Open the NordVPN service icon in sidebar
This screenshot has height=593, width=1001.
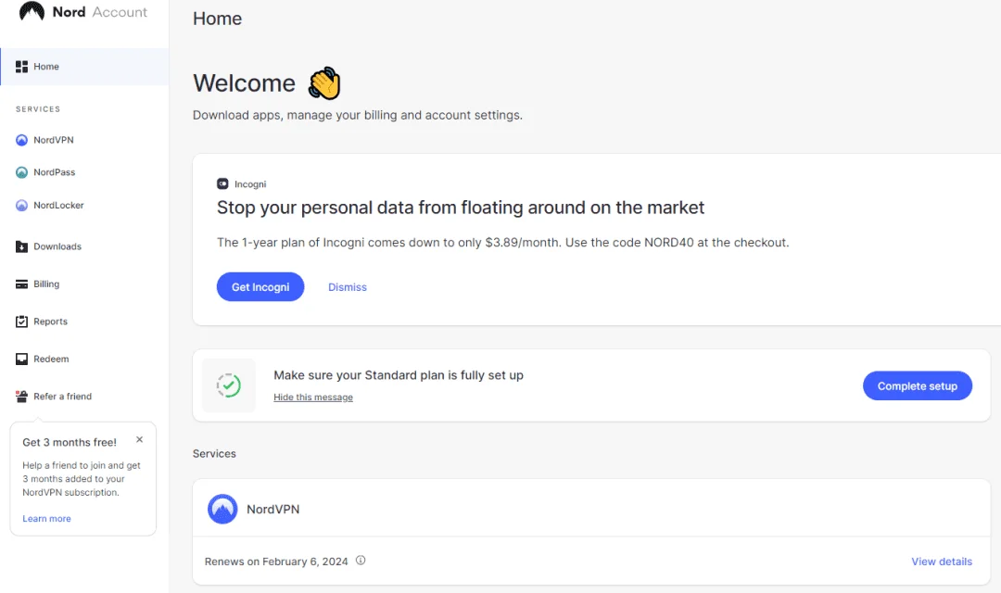pyautogui.click(x=21, y=140)
